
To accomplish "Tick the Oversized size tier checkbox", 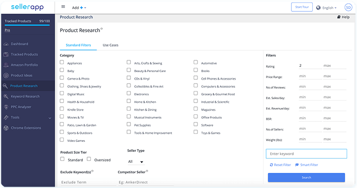I will (x=89, y=159).
